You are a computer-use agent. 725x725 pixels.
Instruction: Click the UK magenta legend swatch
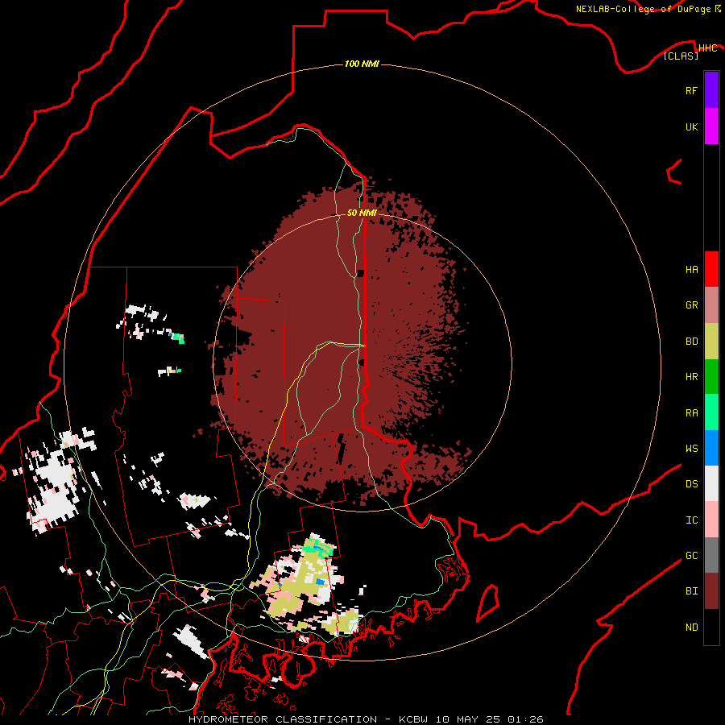pyautogui.click(x=711, y=126)
